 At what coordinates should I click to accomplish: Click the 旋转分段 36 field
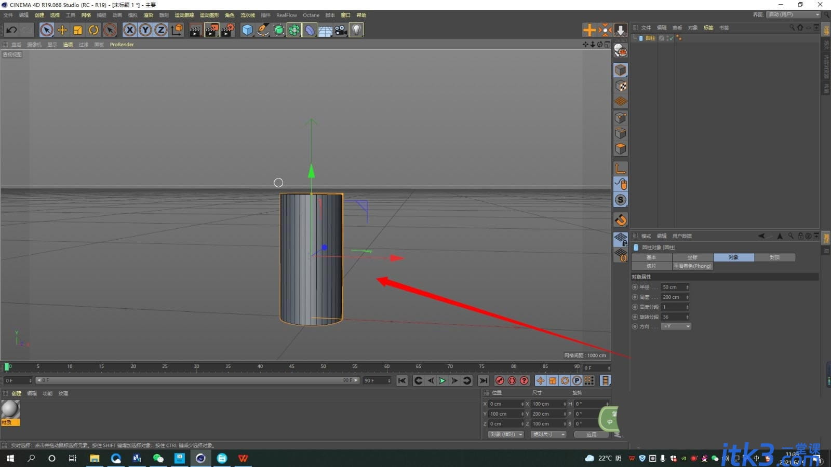pos(673,317)
